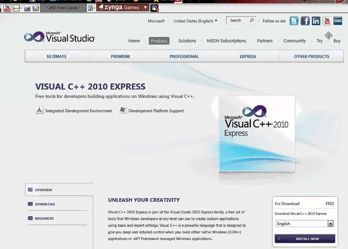Open the United States (English) region dropdown
The width and height of the screenshot is (348, 249).
[195, 21]
